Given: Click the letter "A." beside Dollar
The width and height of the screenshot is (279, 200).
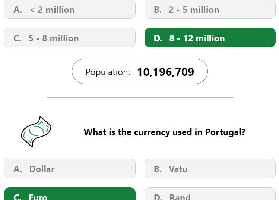Looking at the screenshot, I should 18,169.
